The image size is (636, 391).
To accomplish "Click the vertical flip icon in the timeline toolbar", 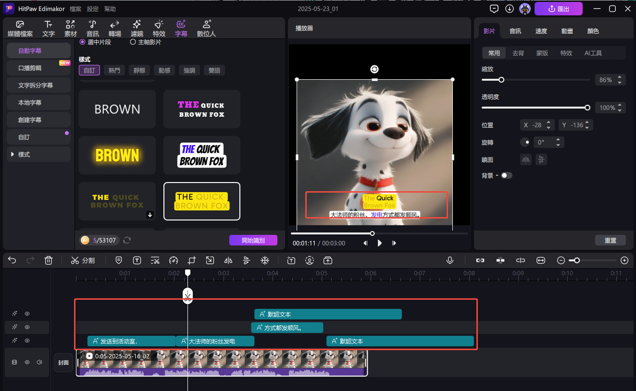I will point(247,260).
